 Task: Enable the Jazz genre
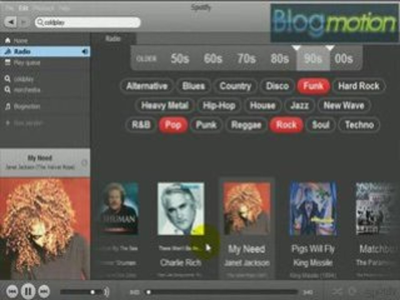[299, 106]
